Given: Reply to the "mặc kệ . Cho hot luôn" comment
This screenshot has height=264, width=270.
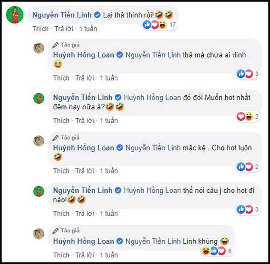Looking at the screenshot, I should click(x=84, y=171).
